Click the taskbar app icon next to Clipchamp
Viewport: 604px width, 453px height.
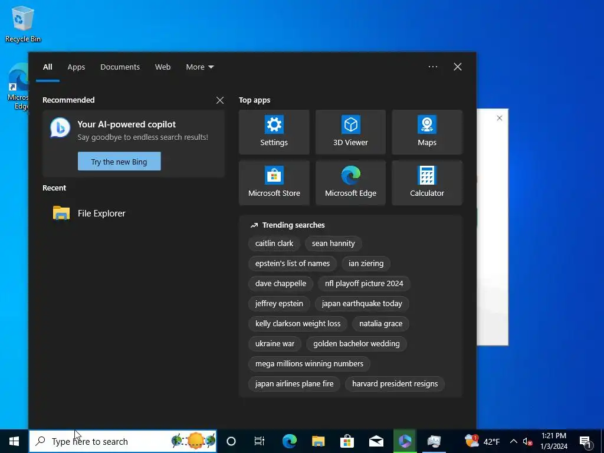434,441
